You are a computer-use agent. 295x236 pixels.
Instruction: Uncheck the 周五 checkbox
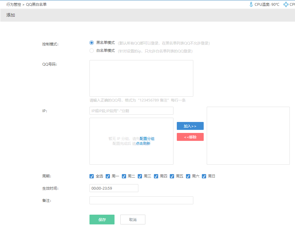pos(172,176)
